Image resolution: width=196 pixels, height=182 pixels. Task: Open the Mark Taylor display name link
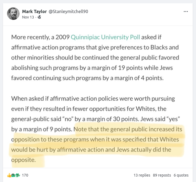(x=34, y=11)
